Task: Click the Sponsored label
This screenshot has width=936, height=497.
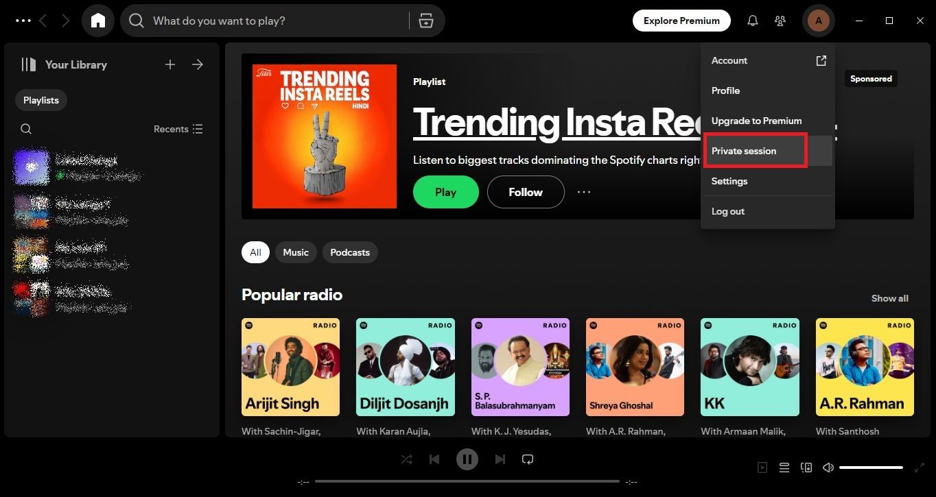Action: [871, 79]
